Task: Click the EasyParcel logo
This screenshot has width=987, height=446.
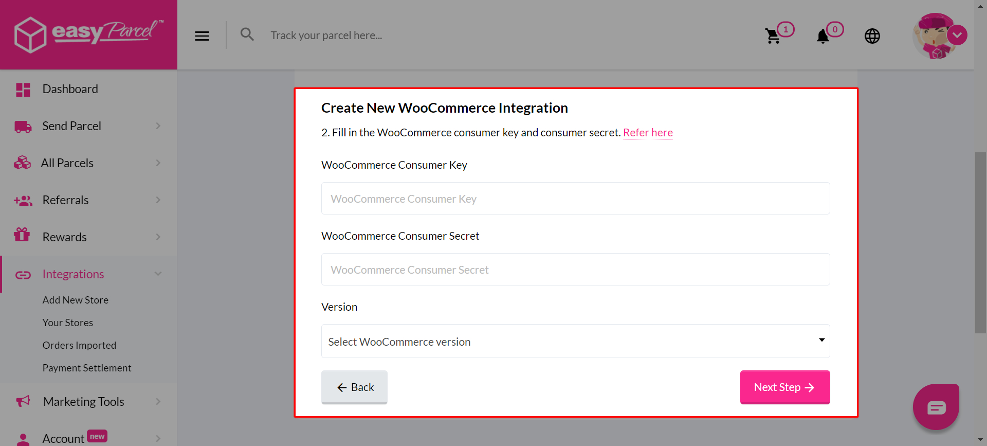Action: click(88, 34)
